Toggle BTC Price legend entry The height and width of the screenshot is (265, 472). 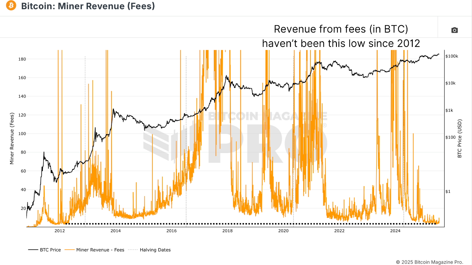(45, 250)
